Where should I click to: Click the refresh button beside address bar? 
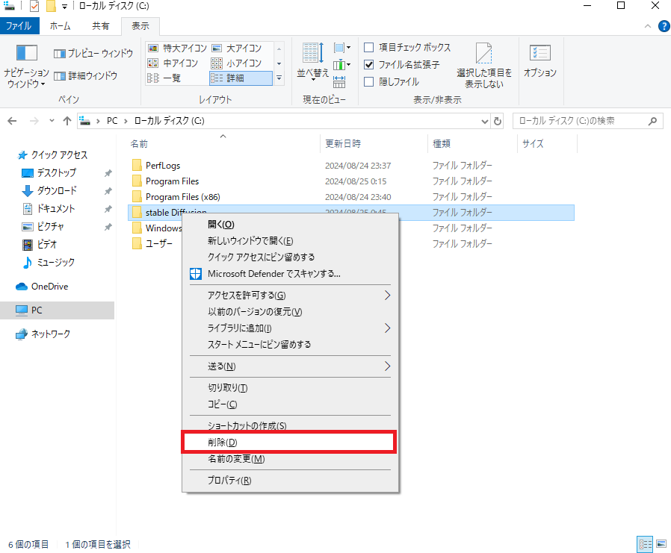[x=498, y=121]
